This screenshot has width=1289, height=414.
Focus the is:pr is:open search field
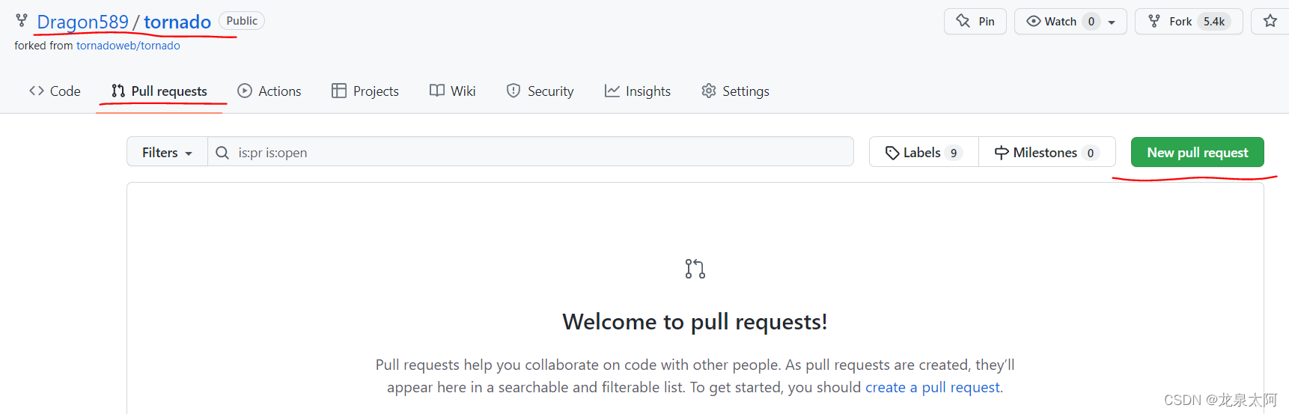click(531, 152)
